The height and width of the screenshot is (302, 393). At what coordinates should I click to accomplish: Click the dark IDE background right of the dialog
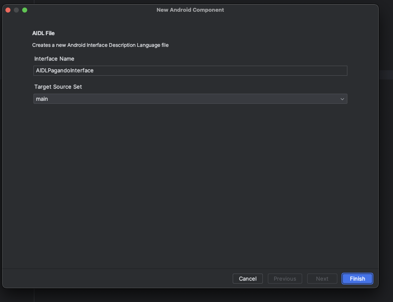tap(386, 167)
